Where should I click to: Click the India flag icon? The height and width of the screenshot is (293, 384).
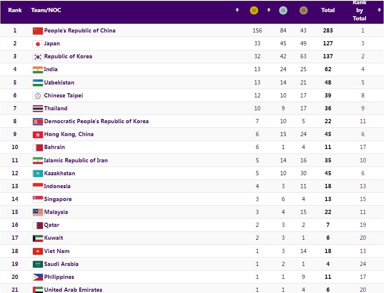click(x=38, y=70)
